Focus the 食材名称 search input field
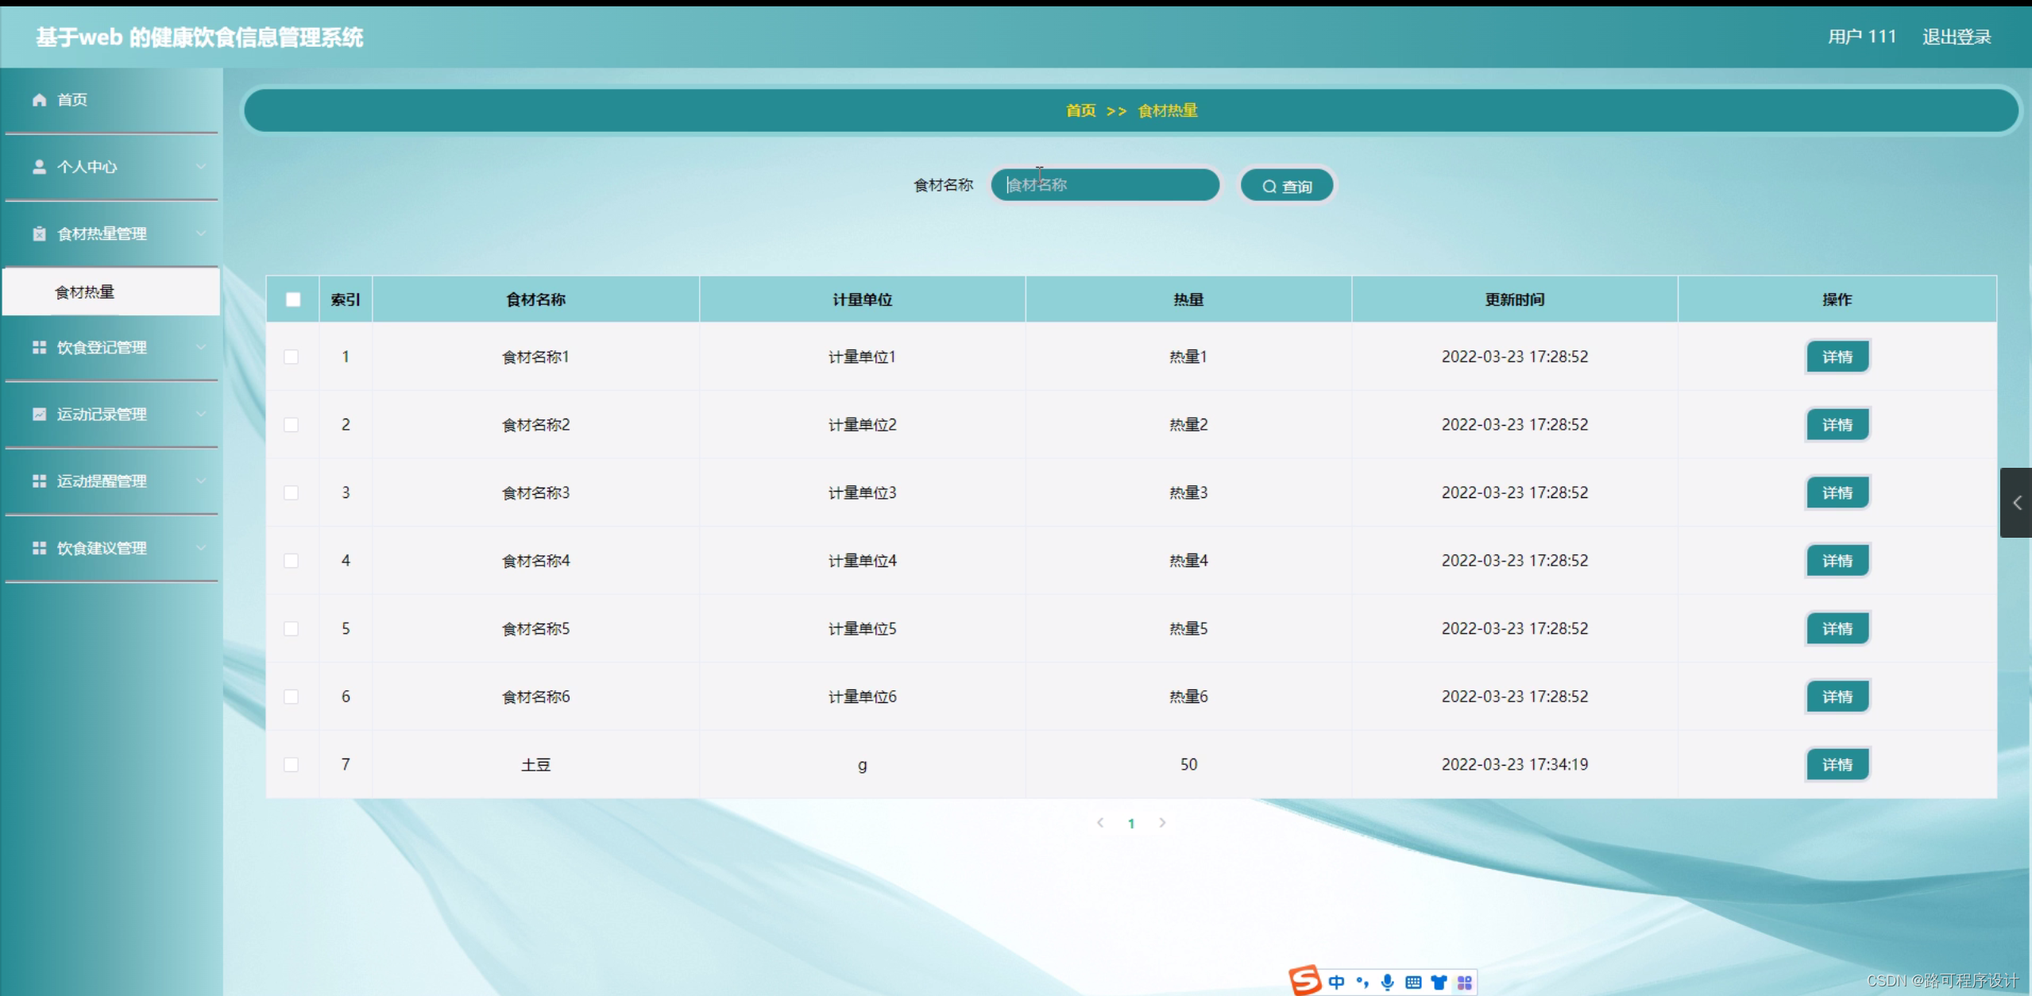The image size is (2032, 996). (1104, 185)
